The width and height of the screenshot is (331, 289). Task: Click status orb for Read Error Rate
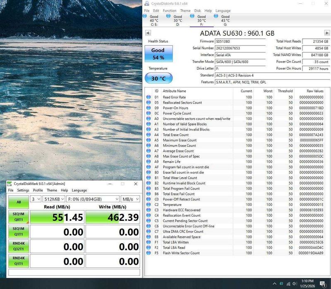(149, 97)
